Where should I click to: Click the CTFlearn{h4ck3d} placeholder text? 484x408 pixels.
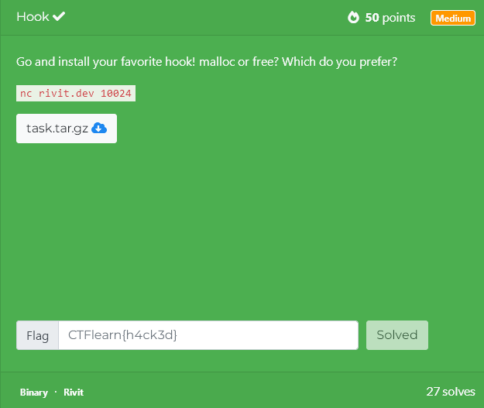tap(122, 335)
